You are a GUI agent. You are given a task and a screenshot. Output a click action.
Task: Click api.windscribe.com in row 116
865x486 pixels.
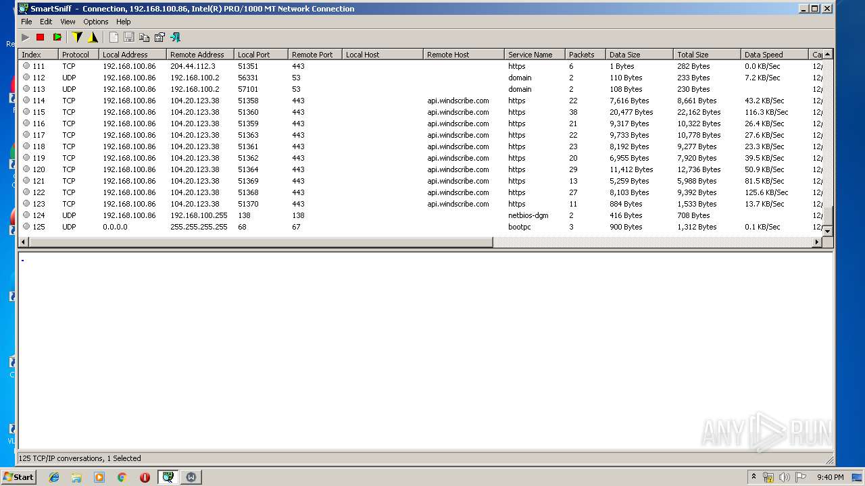[x=458, y=124]
